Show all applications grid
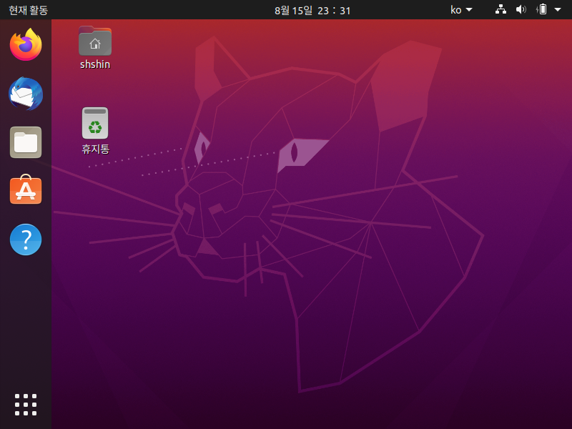The image size is (572, 429). 26,405
